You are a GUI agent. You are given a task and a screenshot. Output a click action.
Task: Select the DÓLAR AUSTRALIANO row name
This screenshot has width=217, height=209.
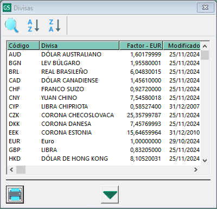pos(71,54)
